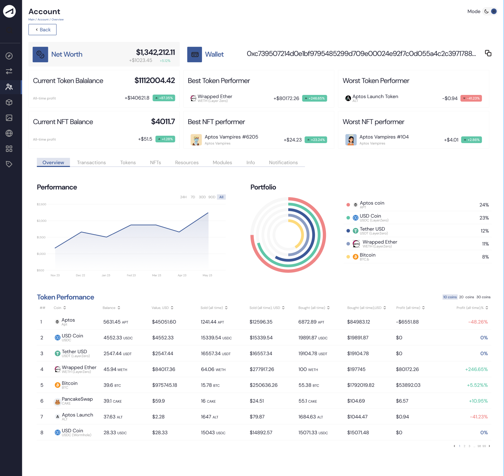The image size is (504, 476).
Task: Open Aptos Vampires #6205 NFT thumbnail
Action: [x=196, y=140]
